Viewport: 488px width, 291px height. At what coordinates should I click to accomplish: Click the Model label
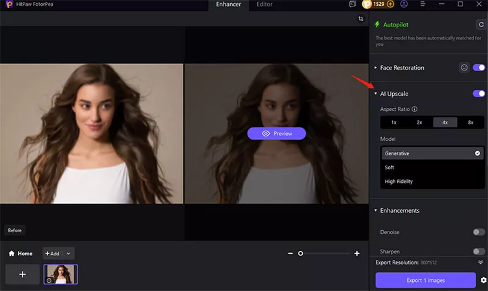coord(388,139)
